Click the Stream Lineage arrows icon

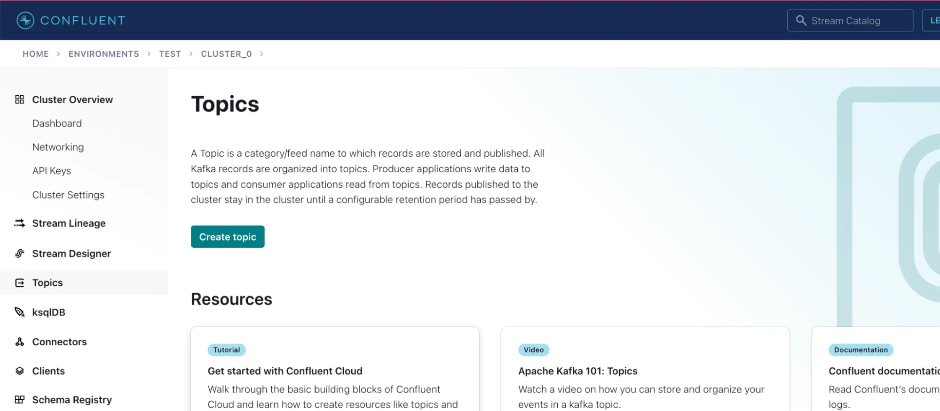click(x=19, y=223)
